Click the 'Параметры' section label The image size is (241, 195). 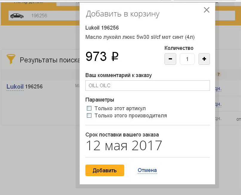pyautogui.click(x=100, y=100)
